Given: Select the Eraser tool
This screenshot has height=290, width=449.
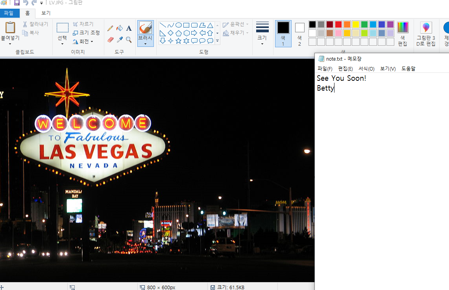Looking at the screenshot, I should (x=111, y=39).
